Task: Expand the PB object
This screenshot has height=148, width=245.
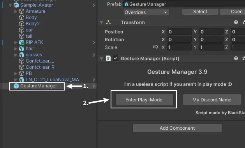Action: (16, 73)
